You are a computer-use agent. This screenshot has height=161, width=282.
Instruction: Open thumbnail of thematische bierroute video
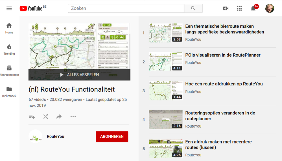pyautogui.click(x=166, y=33)
